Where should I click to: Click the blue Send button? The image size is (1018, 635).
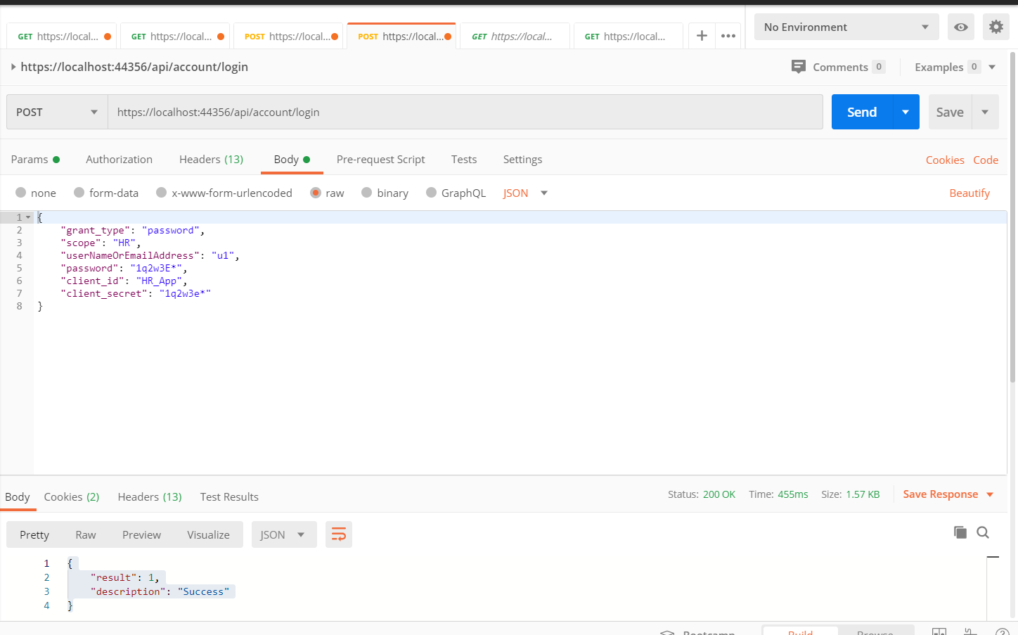point(861,113)
